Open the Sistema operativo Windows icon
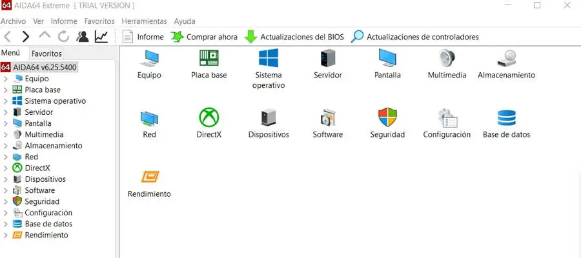Screen dimensions: 581x258 click(x=269, y=58)
